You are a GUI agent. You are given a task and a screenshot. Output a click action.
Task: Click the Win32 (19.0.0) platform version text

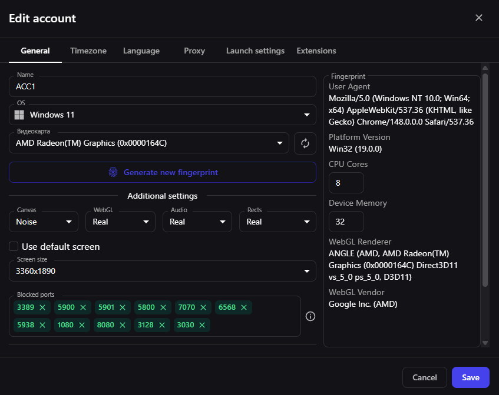point(355,149)
